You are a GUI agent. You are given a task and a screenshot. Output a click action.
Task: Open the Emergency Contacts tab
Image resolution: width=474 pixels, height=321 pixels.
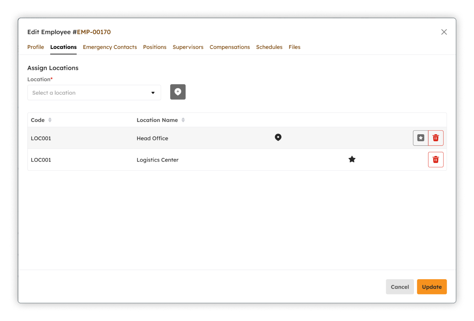[x=110, y=47]
